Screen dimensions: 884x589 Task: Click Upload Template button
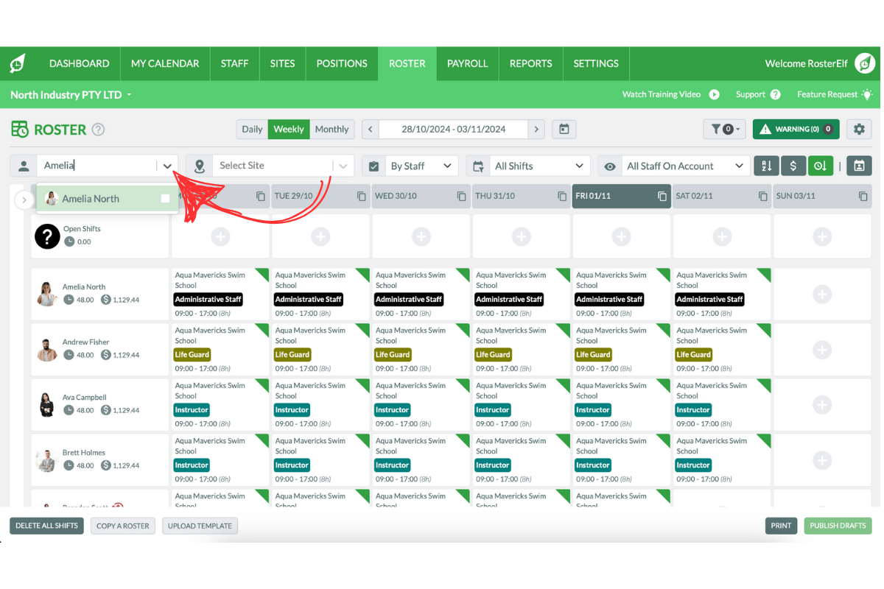(x=200, y=526)
